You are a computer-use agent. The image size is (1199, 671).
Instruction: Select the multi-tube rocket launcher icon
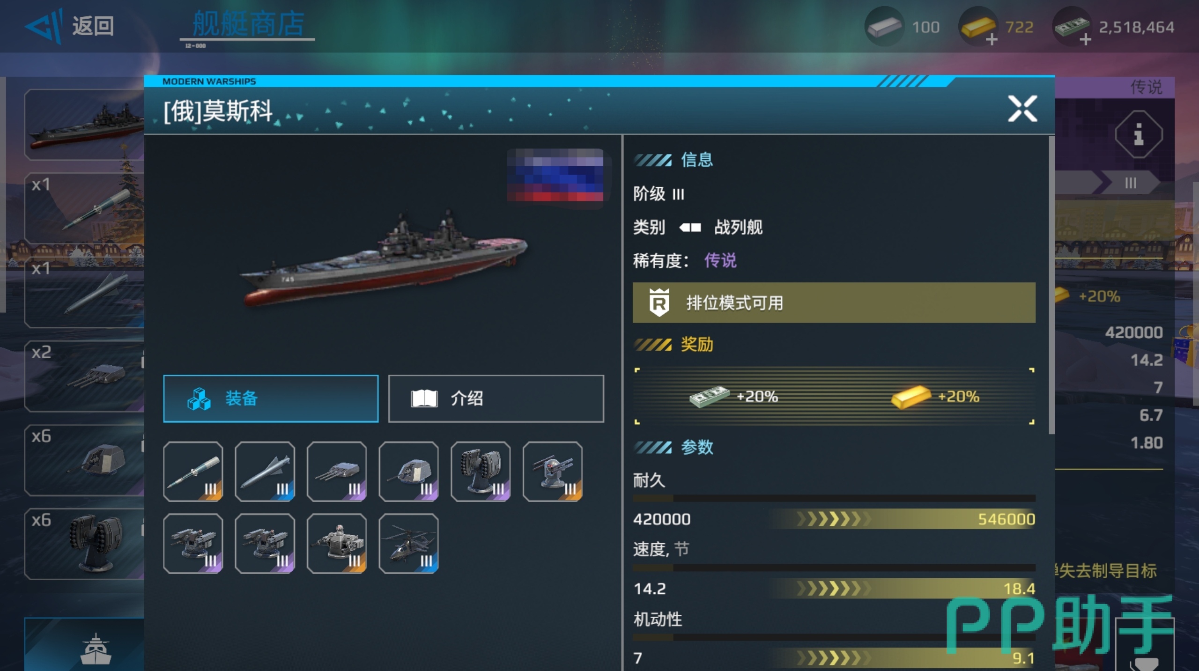(x=481, y=472)
